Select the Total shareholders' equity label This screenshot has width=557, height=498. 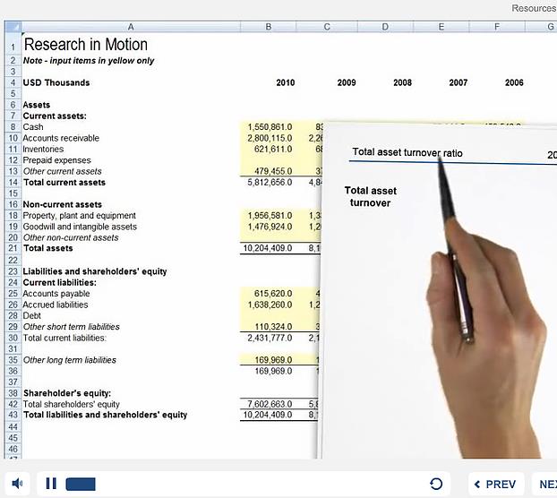coord(71,404)
